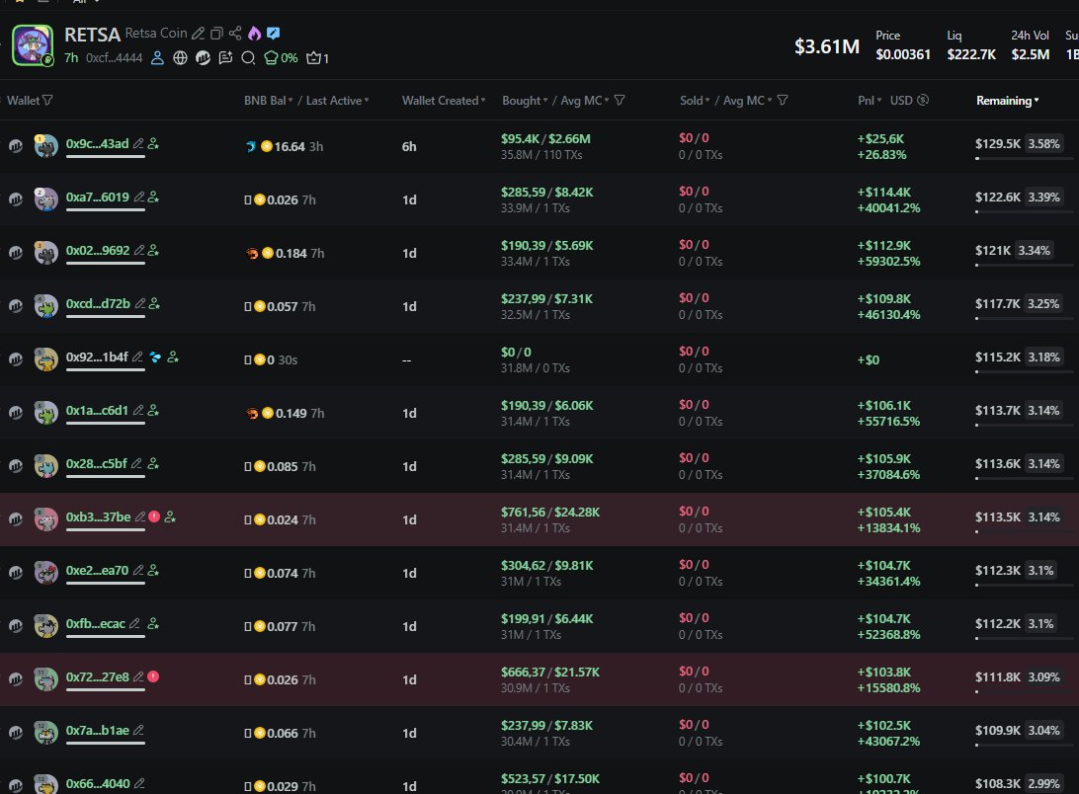Rename wallet 0xa7...6019 with pencil icon
Viewport: 1079px width, 794px height.
coord(139,197)
